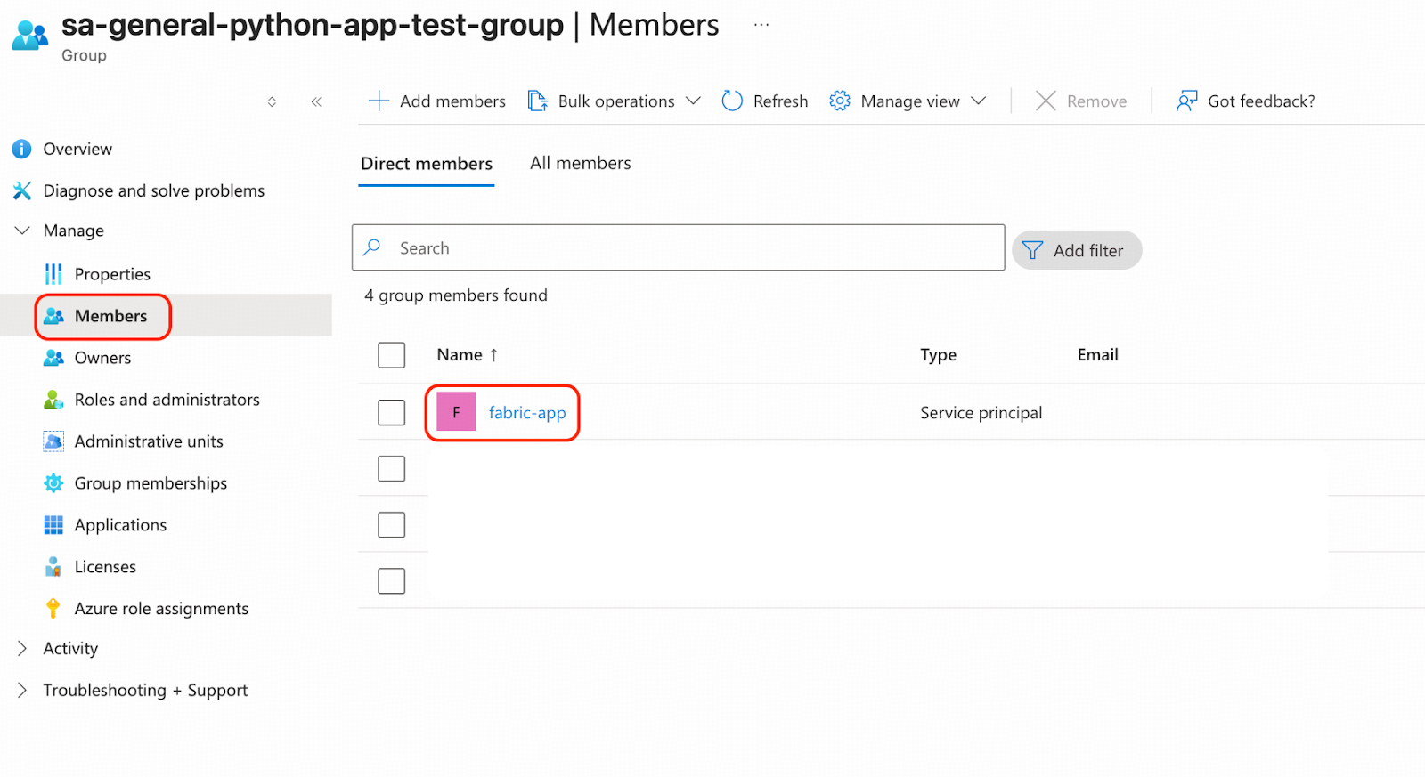
Task: Select Owners in the Manage menu
Action: click(102, 358)
